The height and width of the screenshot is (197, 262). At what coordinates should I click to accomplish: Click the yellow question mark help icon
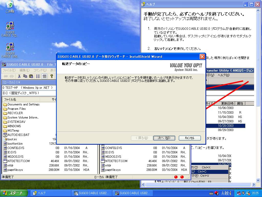[51, 76]
